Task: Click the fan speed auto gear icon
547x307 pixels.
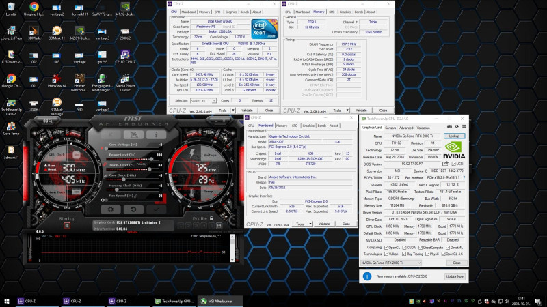Action: coord(103,200)
